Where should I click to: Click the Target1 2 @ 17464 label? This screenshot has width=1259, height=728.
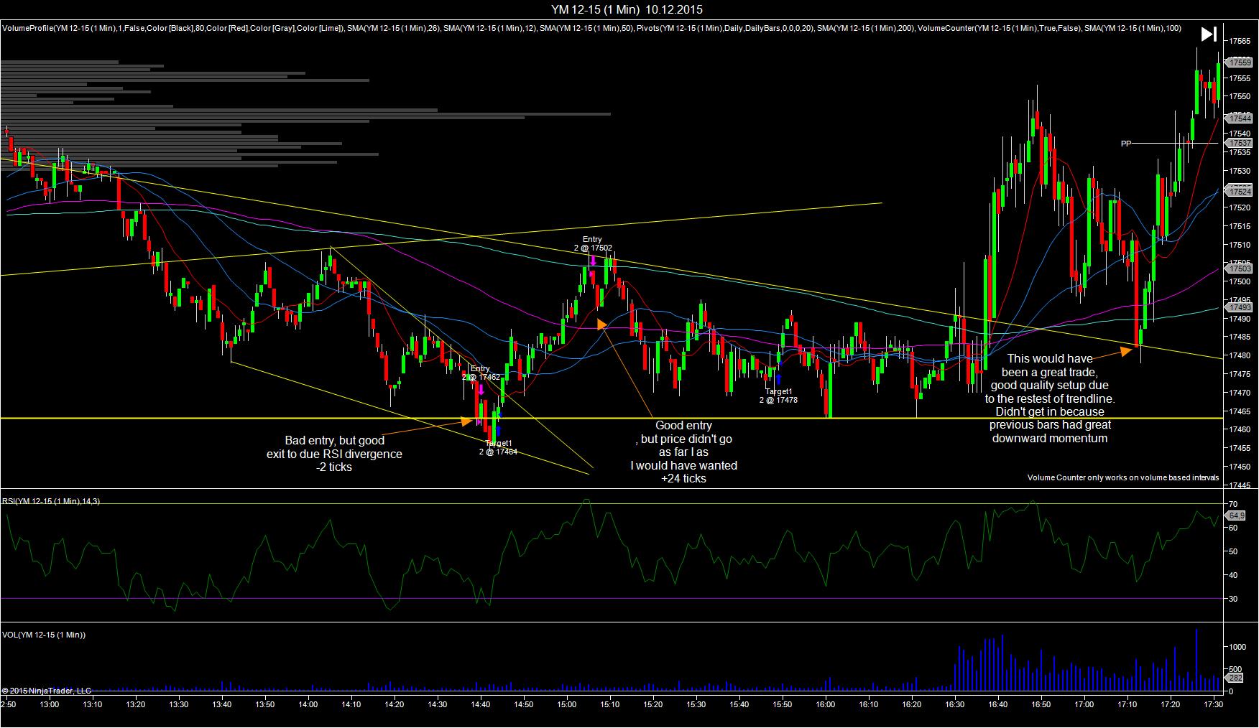point(498,447)
